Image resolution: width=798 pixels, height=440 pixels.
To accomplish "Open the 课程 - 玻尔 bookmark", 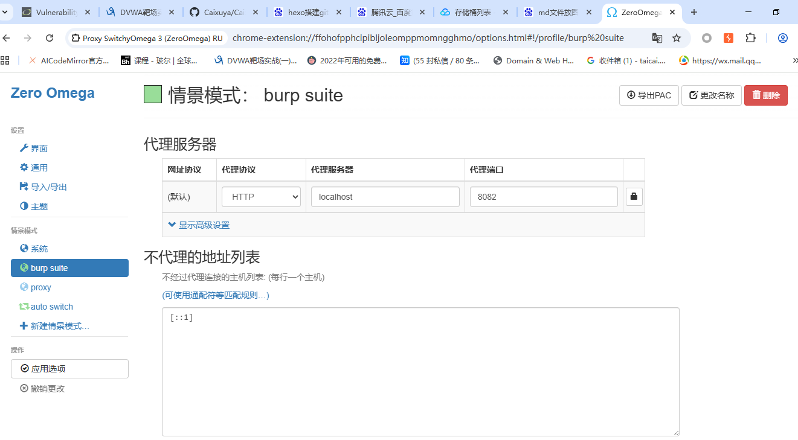I will [159, 60].
